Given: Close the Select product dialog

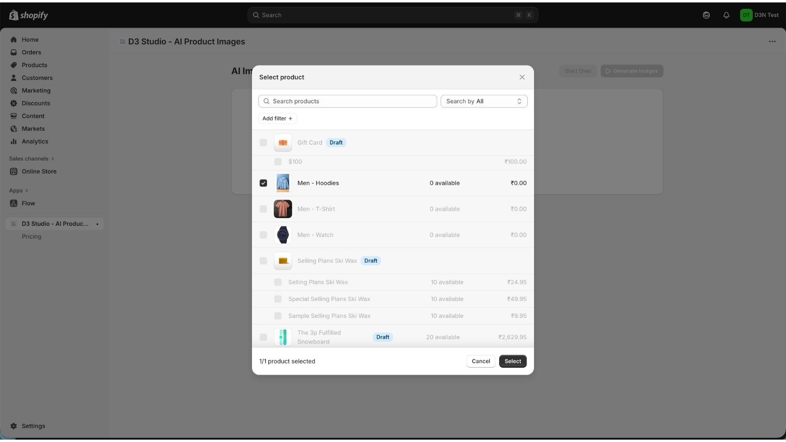Looking at the screenshot, I should [x=522, y=77].
